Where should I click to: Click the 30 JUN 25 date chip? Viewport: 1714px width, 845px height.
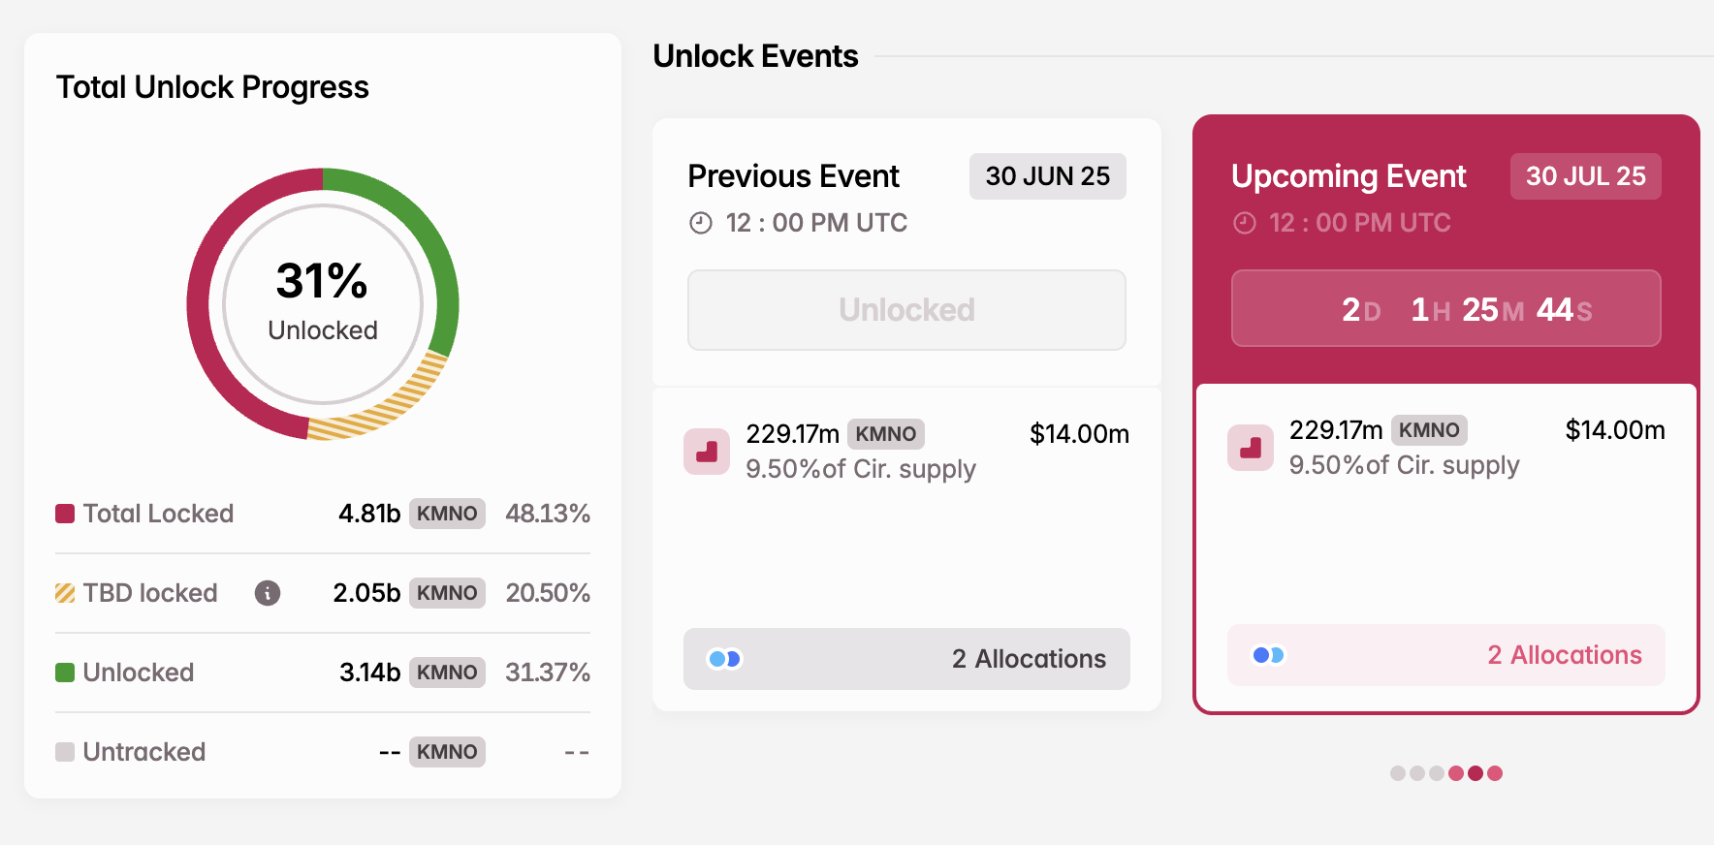click(x=1047, y=176)
